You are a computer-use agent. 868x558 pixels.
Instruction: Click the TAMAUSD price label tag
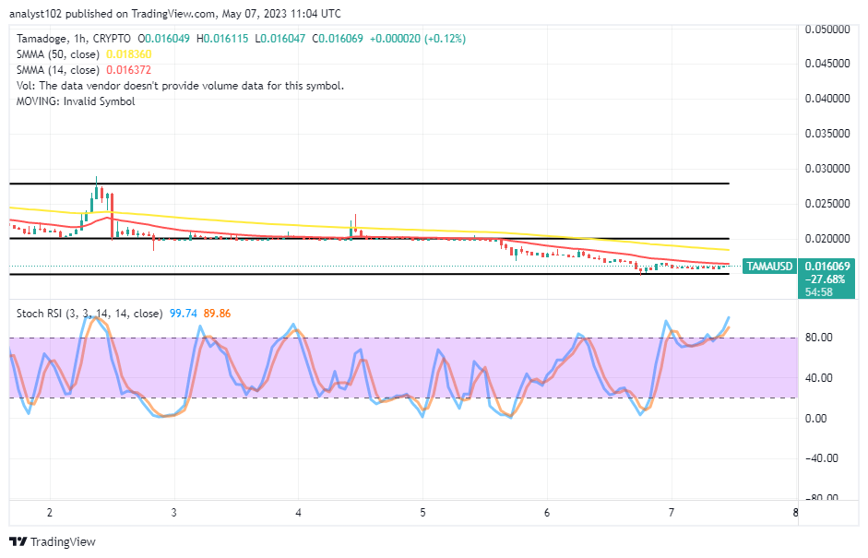(769, 267)
